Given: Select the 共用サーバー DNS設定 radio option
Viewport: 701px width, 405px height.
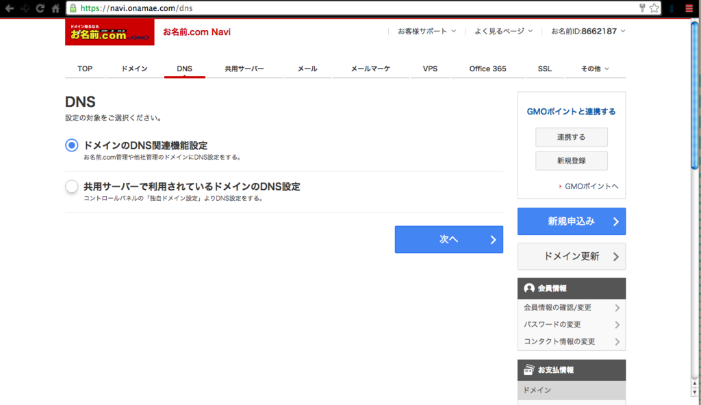Looking at the screenshot, I should (71, 186).
